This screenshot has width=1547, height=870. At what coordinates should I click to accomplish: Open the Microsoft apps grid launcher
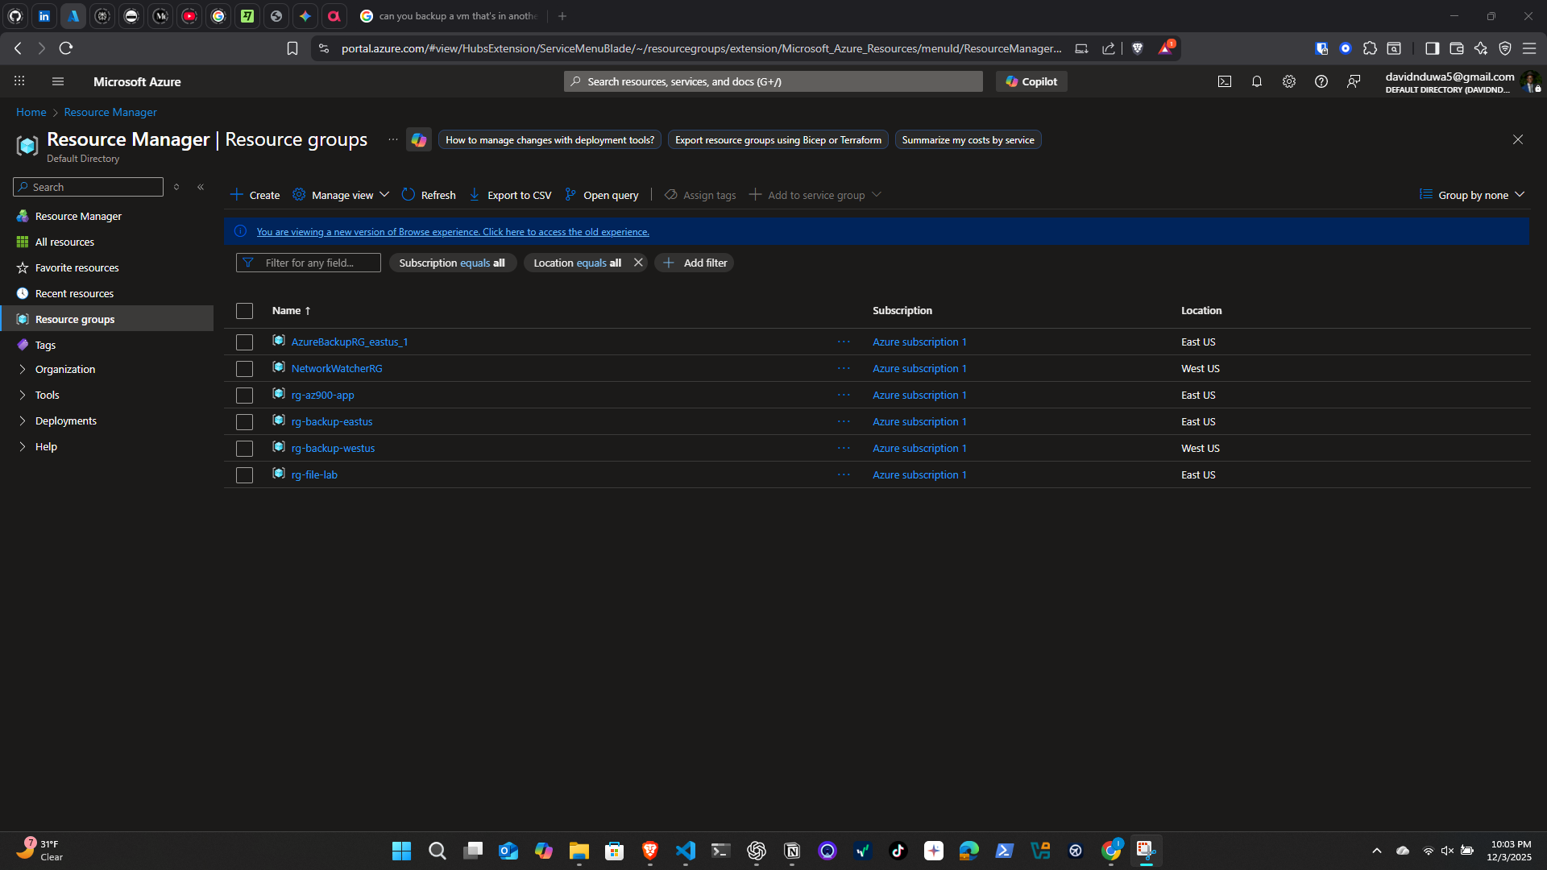[x=19, y=81]
